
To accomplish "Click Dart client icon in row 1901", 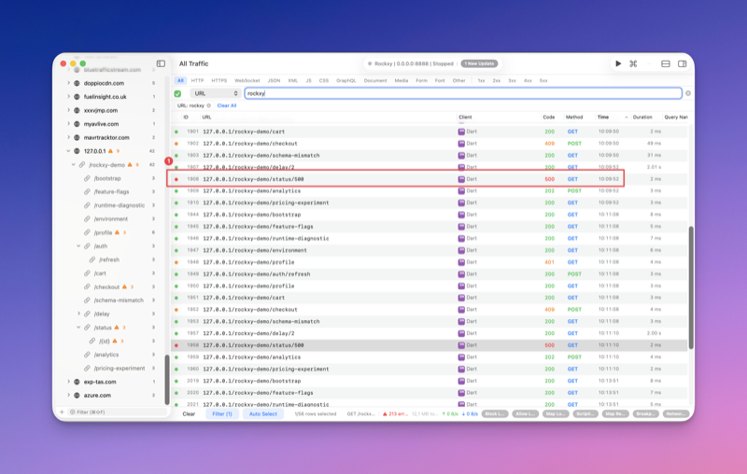I will click(x=461, y=132).
